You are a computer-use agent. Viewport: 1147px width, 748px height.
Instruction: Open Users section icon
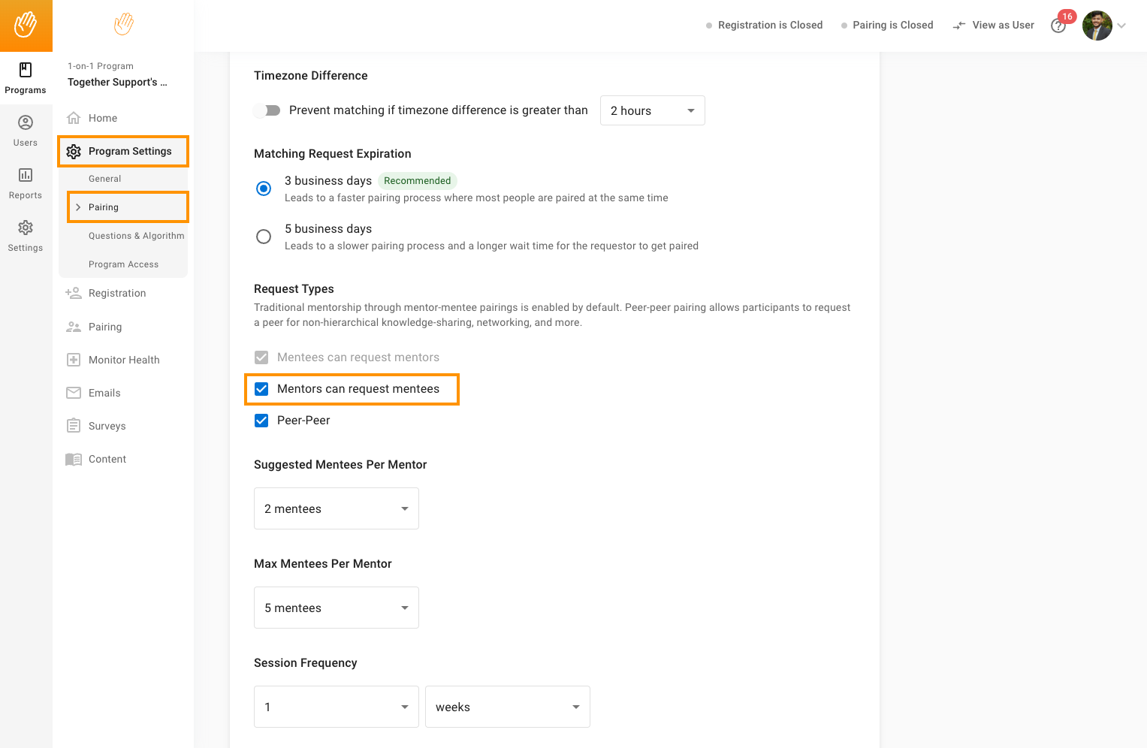coord(26,122)
